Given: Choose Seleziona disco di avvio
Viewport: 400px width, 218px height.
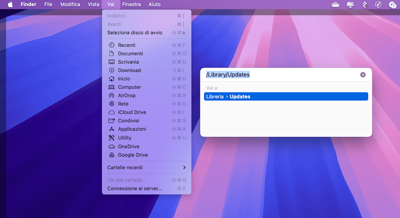Looking at the screenshot, I should pos(147,33).
